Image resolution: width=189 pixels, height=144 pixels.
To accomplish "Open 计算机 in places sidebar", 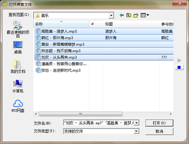I will tap(18, 86).
